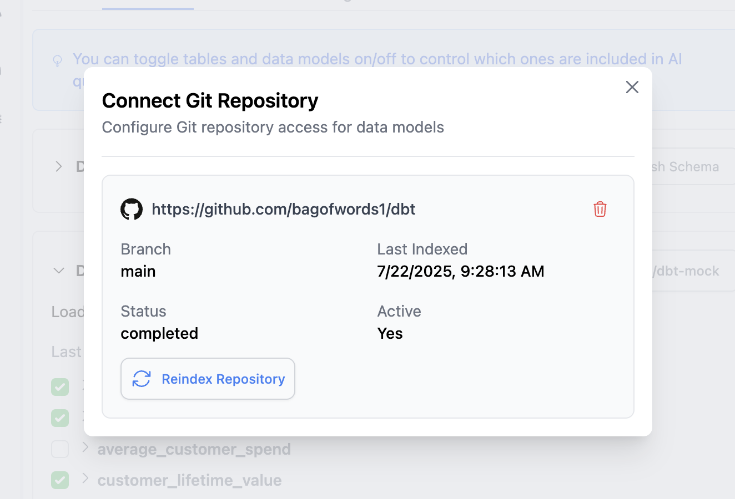Click the lightbulb icon in the info banner
The height and width of the screenshot is (499, 735).
click(x=57, y=60)
